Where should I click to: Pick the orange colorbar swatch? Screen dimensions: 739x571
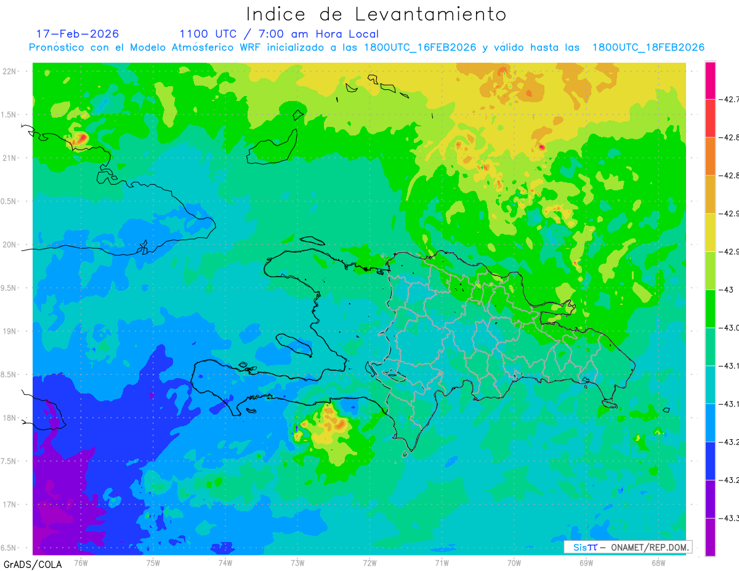coord(710,156)
